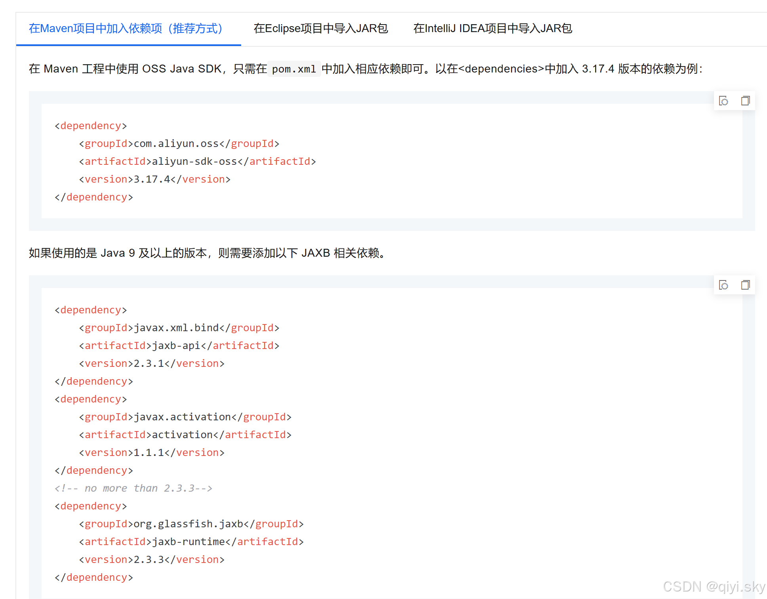767x599 pixels.
Task: Copy the JAXB dependencies code block
Action: click(745, 285)
